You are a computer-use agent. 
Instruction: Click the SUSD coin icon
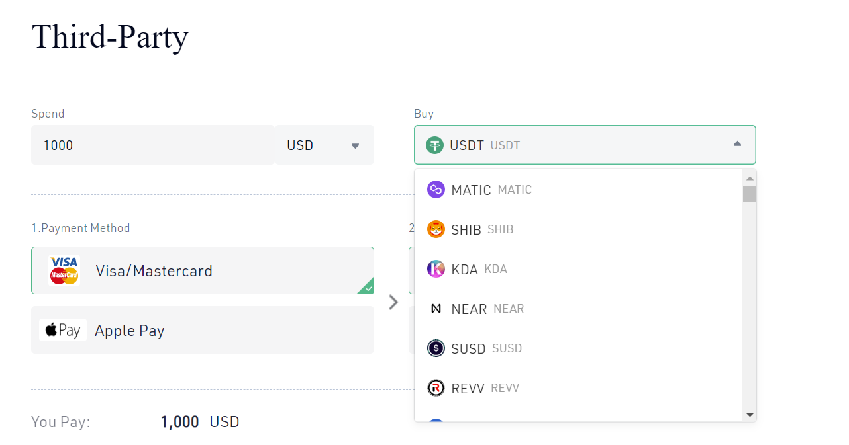[x=436, y=348]
